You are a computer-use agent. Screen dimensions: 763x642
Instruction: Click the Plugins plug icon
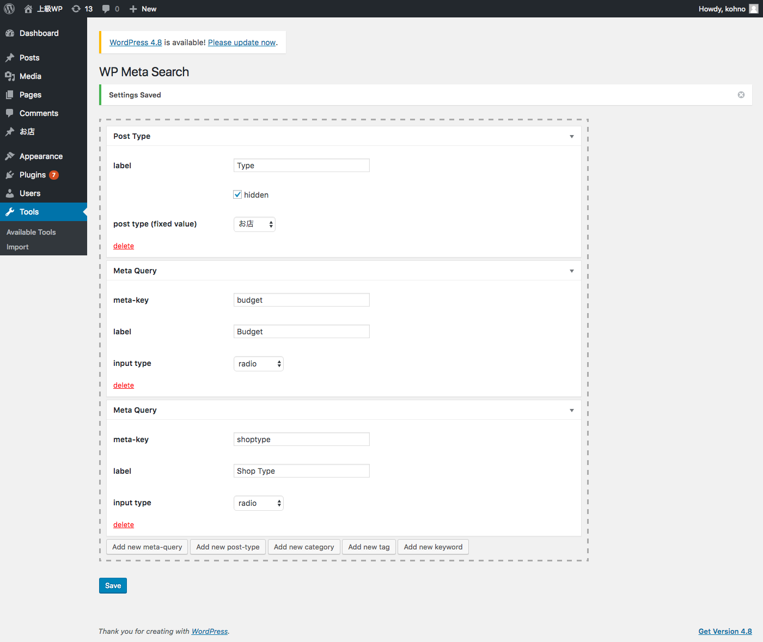pos(10,175)
